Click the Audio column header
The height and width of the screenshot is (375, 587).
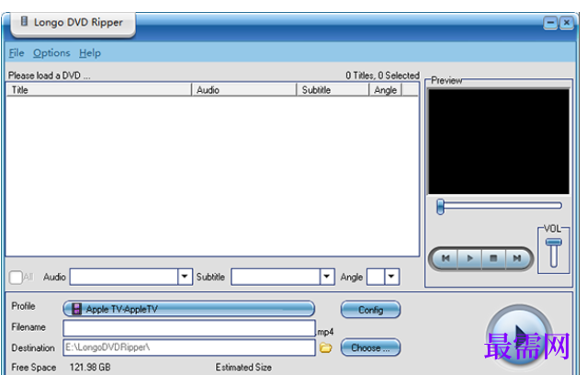pos(244,90)
